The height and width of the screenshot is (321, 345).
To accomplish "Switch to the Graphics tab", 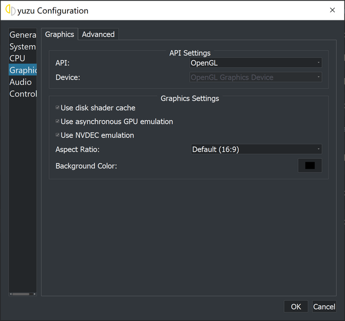I will tap(59, 34).
